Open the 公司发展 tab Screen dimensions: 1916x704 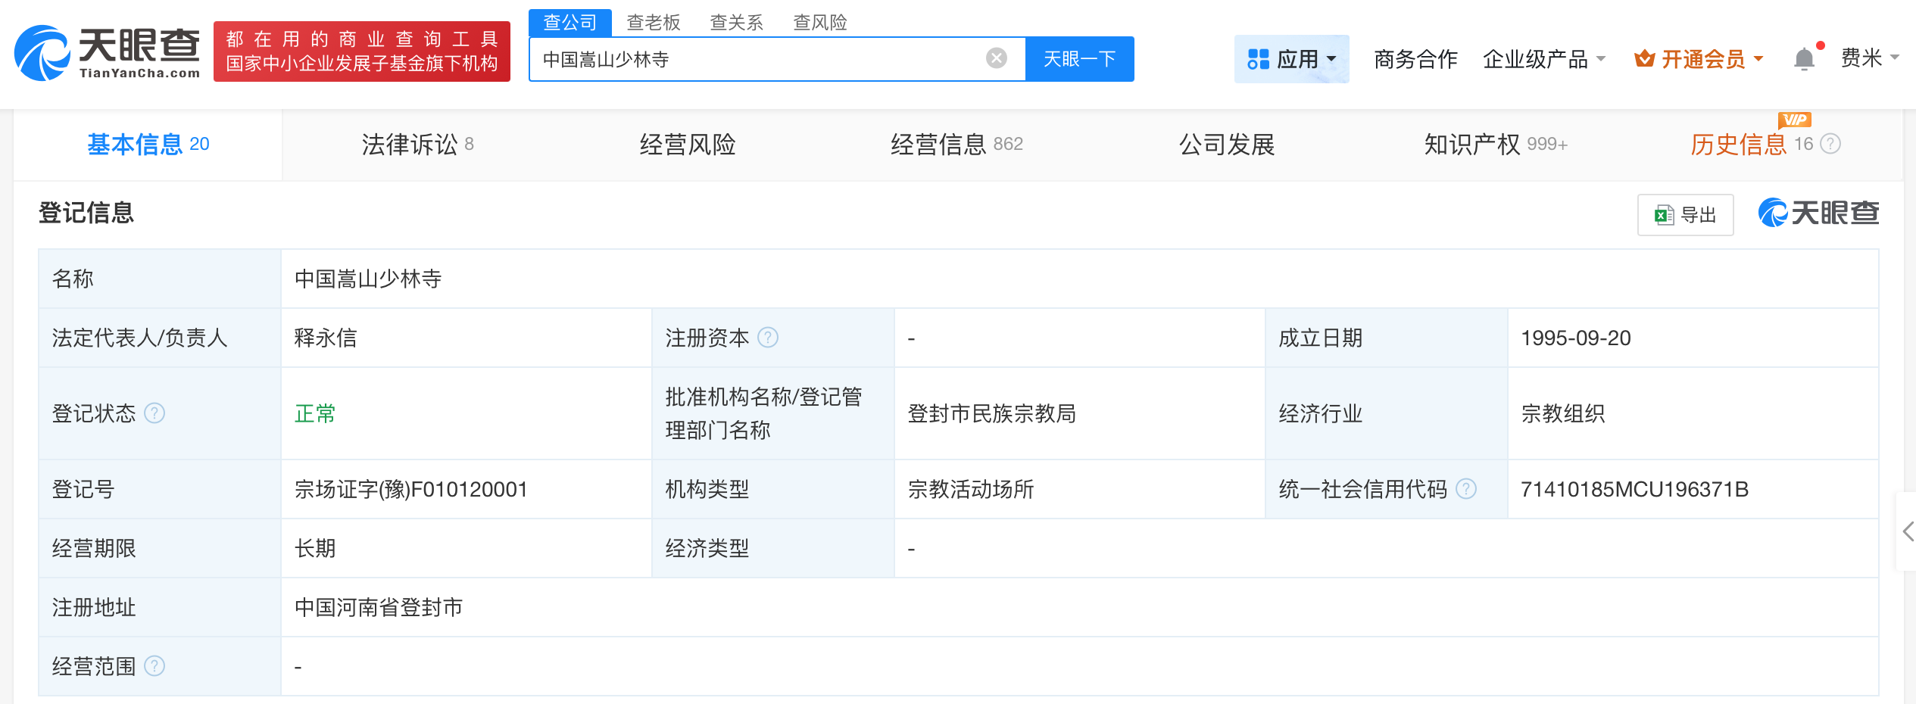click(x=1227, y=144)
